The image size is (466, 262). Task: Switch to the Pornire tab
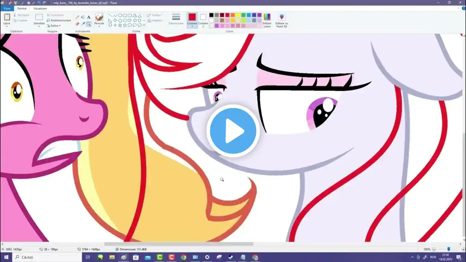pyautogui.click(x=22, y=8)
